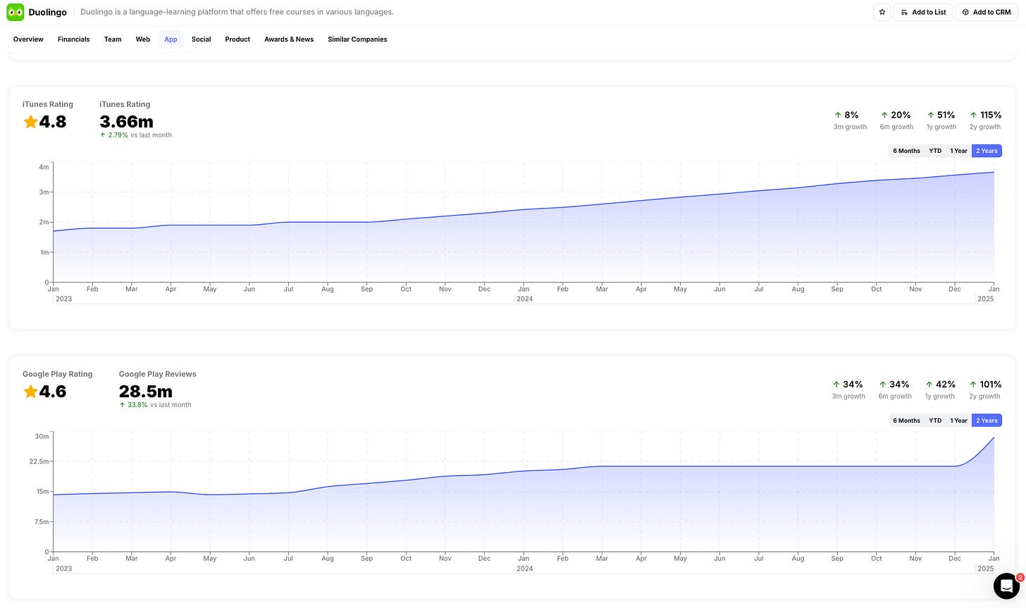Click the Google Play rating gold star icon
The image size is (1026, 608).
point(30,392)
